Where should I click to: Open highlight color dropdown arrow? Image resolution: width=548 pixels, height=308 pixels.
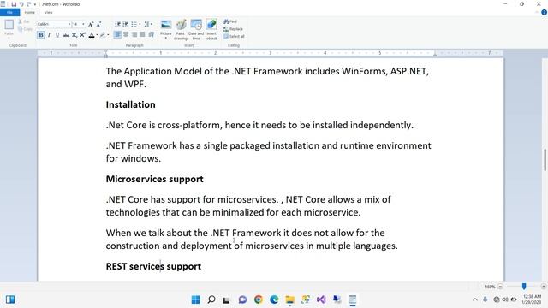coord(108,35)
